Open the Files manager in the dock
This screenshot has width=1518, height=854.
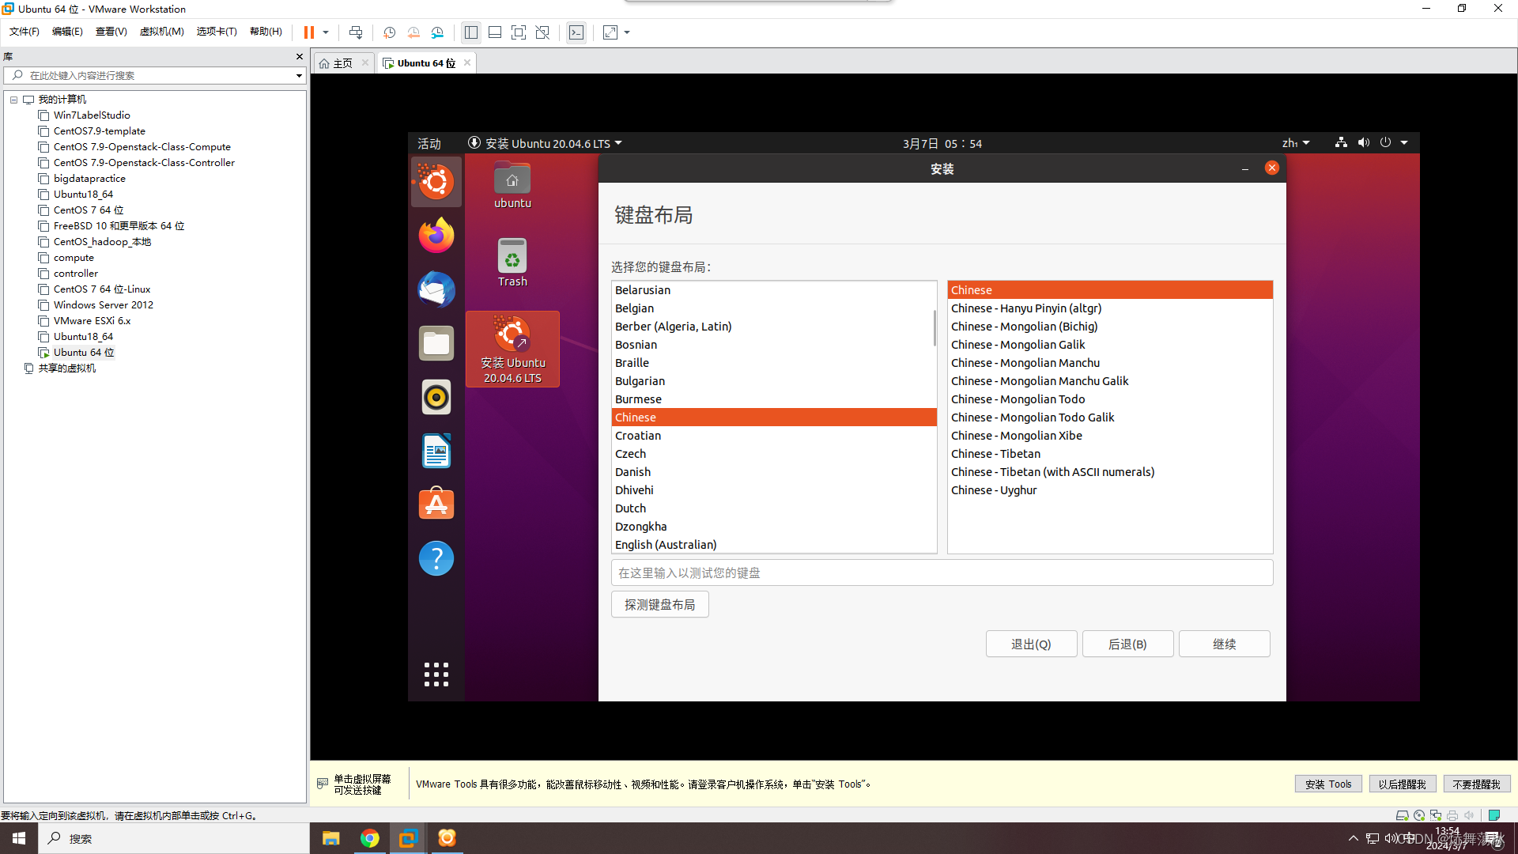[x=436, y=343]
